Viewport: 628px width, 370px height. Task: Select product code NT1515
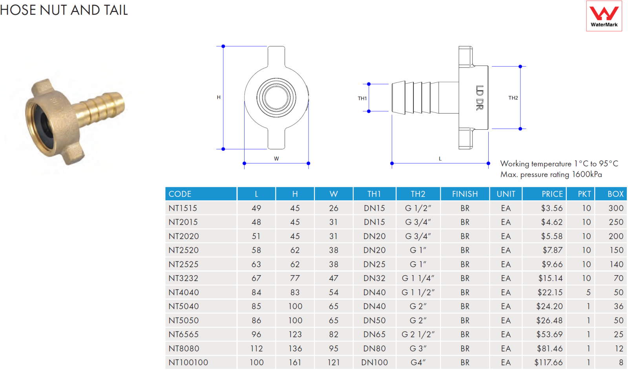coord(183,208)
